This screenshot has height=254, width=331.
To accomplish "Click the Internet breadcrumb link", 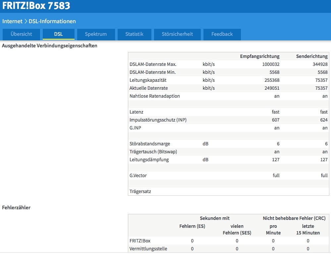I will pyautogui.click(x=12, y=21).
